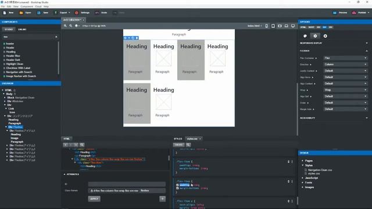Click the search icon in the Styles panel
The image size is (372, 209).
click(188, 145)
